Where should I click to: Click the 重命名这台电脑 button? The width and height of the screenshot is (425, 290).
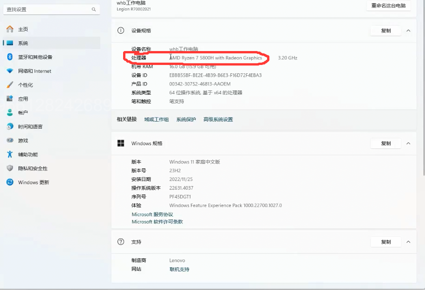(x=388, y=6)
